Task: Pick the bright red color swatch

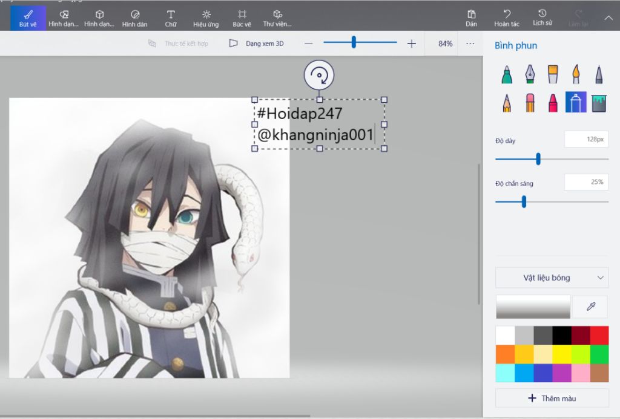Action: pyautogui.click(x=599, y=336)
